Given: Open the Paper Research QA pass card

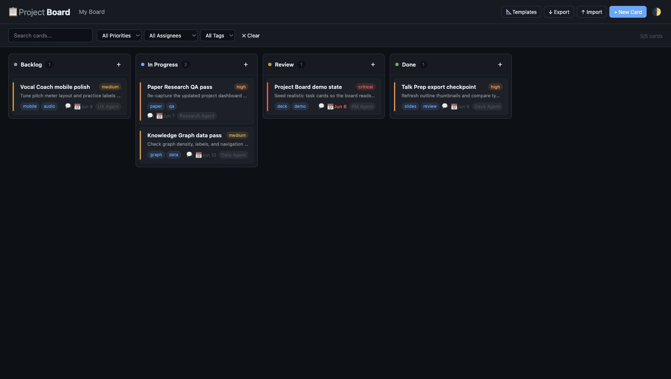Looking at the screenshot, I should click(x=197, y=101).
